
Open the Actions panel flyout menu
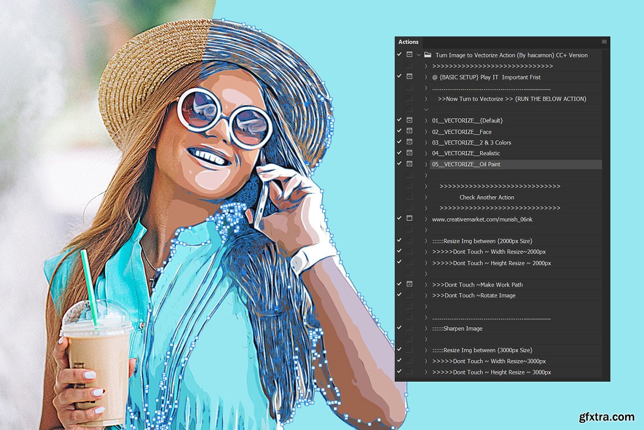(x=604, y=42)
